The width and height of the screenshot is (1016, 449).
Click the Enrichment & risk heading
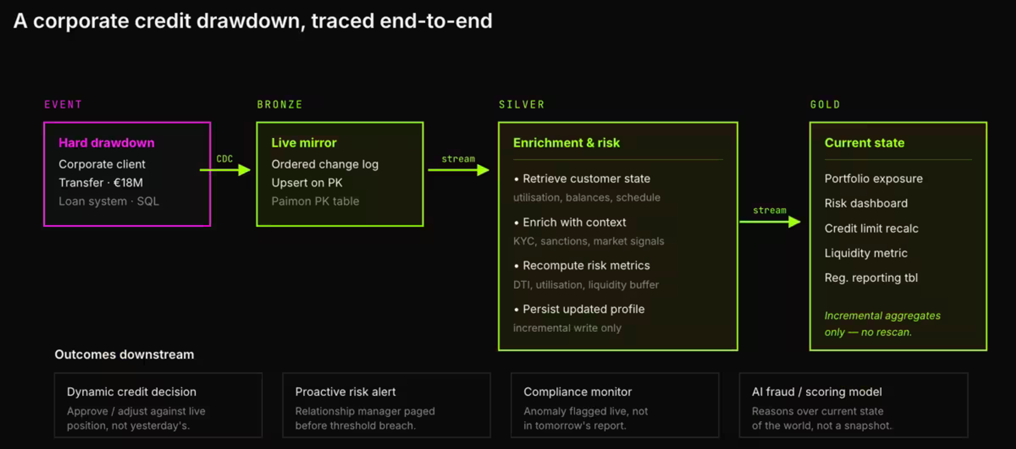coord(566,143)
